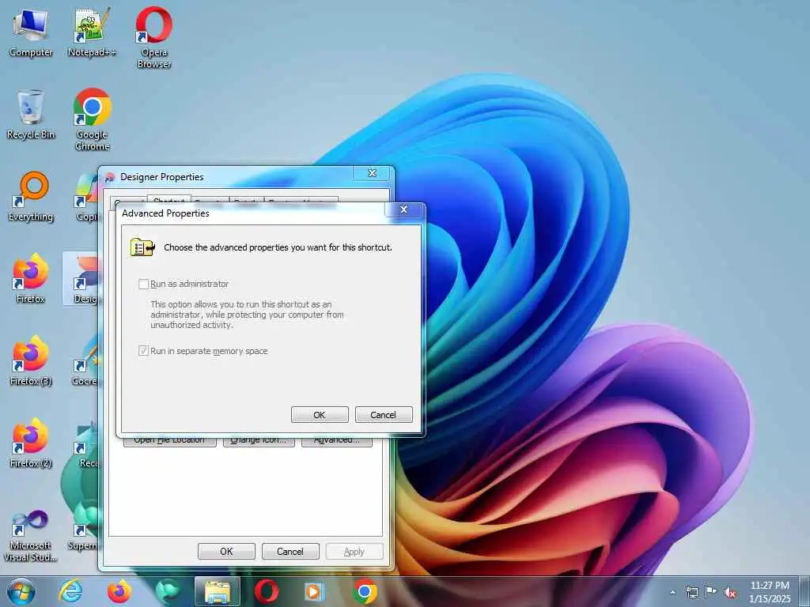This screenshot has width=810, height=607.
Task: Toggle Run in separate memory space checkbox
Action: [144, 351]
